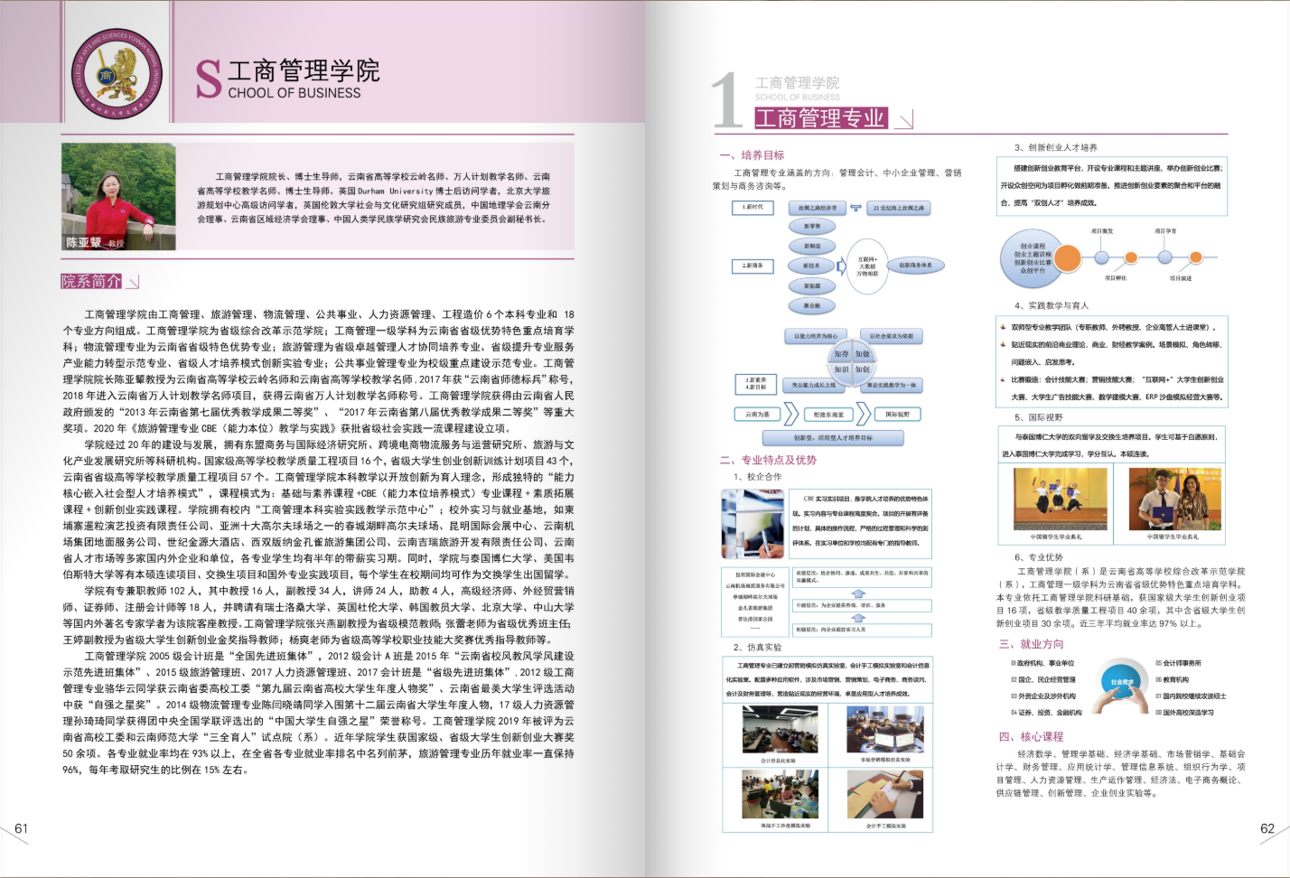1290x878 pixels.
Task: Click the 项目孵化 label in timeline
Action: point(1116,278)
